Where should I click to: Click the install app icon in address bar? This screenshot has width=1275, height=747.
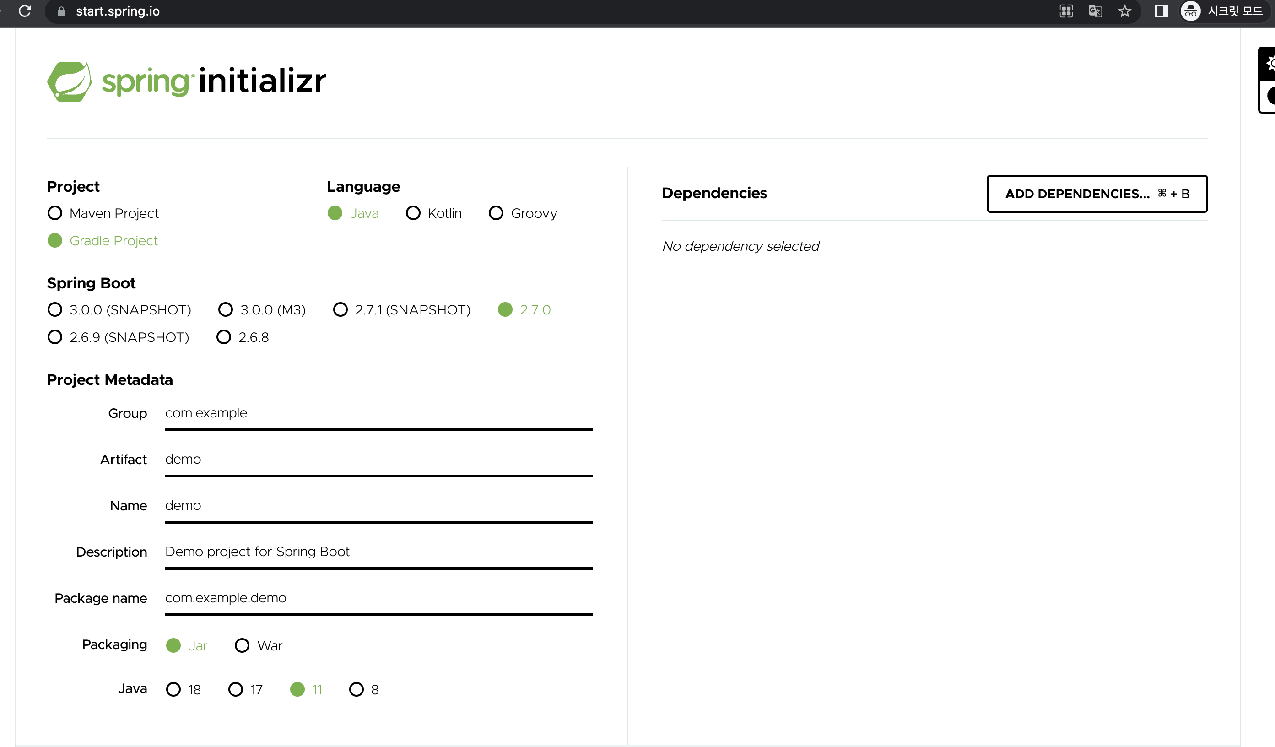point(1066,11)
